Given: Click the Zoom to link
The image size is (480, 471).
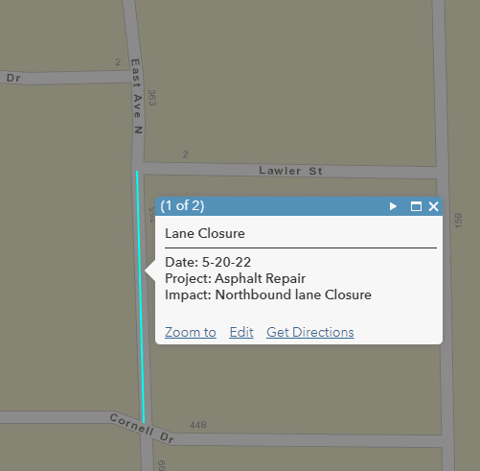Looking at the screenshot, I should (x=191, y=332).
